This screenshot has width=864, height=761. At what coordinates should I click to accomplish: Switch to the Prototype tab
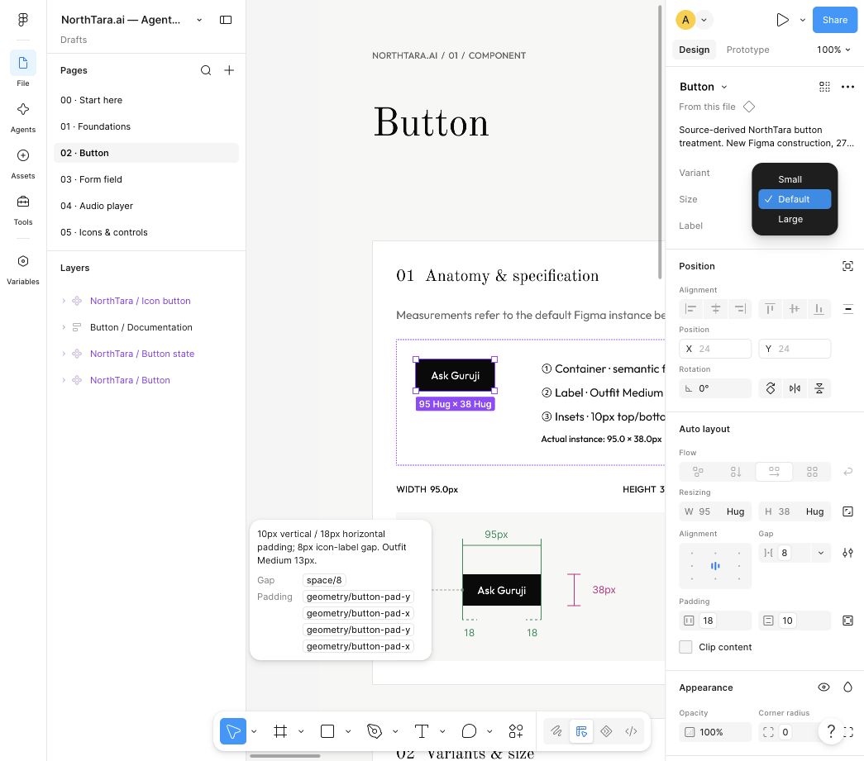click(x=747, y=50)
